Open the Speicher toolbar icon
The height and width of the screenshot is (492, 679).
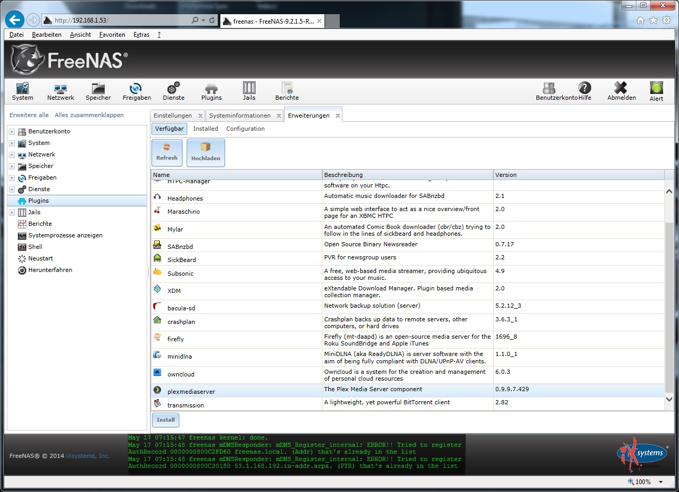[x=98, y=88]
